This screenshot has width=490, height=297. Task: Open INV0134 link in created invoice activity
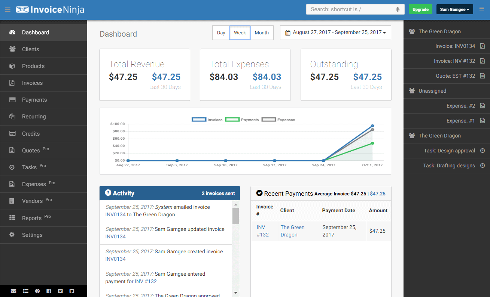[115, 259]
